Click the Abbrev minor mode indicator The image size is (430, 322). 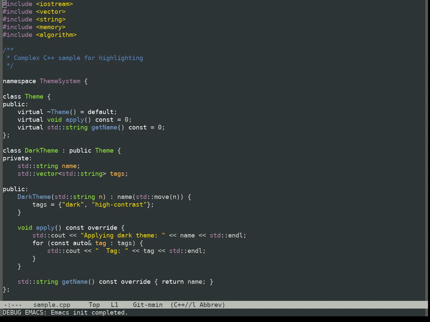click(x=212, y=305)
